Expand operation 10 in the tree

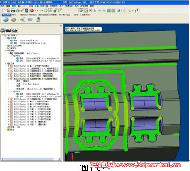tap(9, 106)
